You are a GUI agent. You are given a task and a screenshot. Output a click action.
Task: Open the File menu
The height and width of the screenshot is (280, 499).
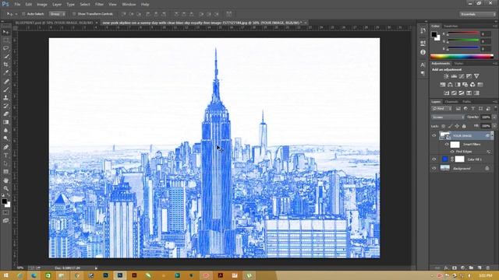click(17, 5)
